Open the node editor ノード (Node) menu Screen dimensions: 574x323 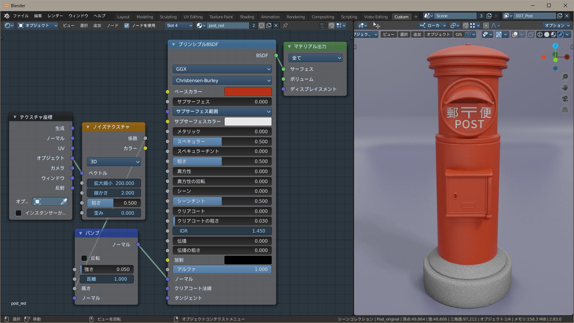point(113,25)
